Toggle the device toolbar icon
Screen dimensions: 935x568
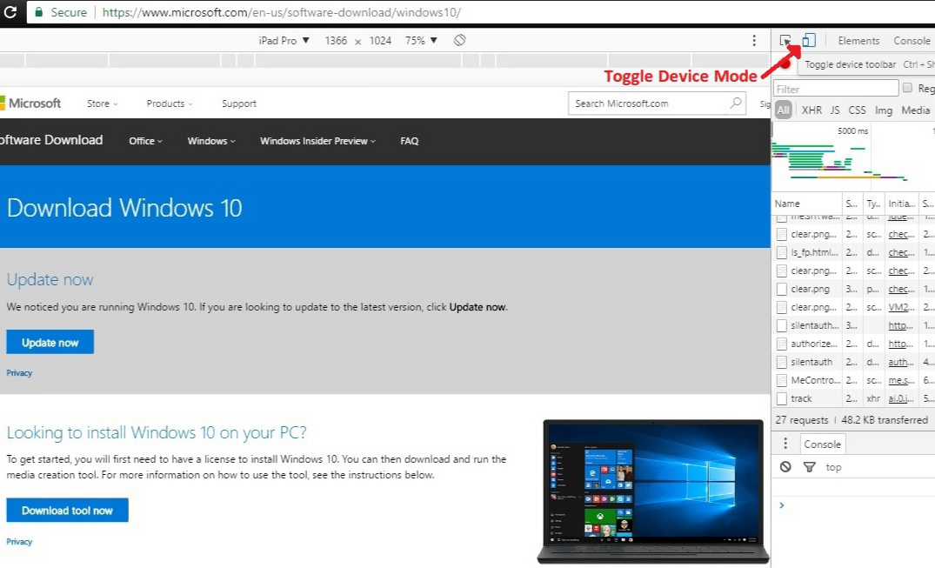coord(809,41)
